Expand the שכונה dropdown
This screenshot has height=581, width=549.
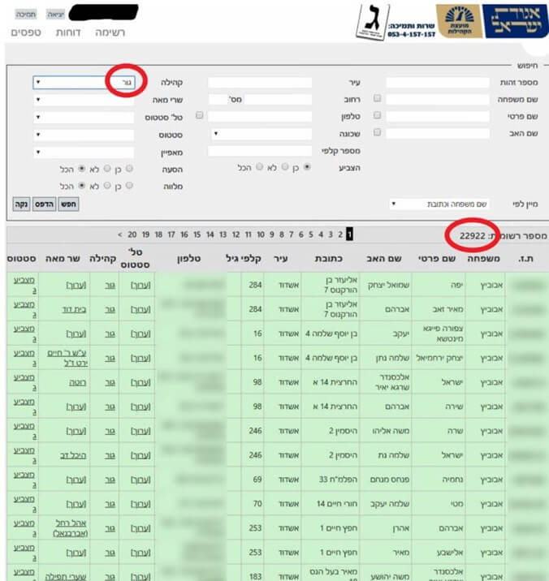pyautogui.click(x=262, y=134)
